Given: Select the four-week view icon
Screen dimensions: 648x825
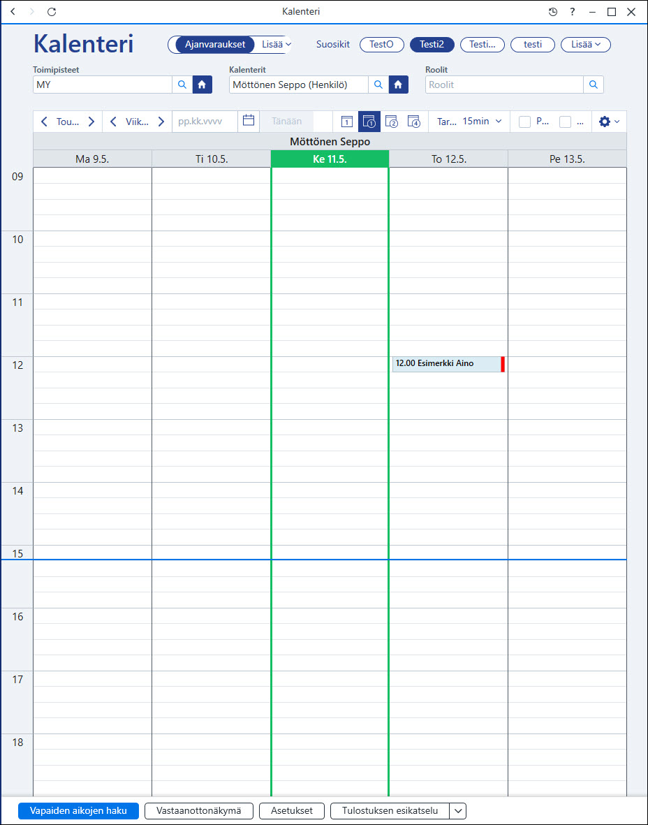Looking at the screenshot, I should coord(415,122).
